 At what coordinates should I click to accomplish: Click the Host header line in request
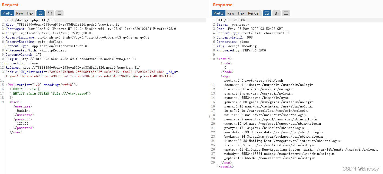click(62, 25)
